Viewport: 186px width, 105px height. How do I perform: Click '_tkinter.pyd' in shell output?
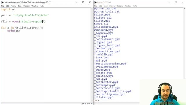tap(103, 97)
